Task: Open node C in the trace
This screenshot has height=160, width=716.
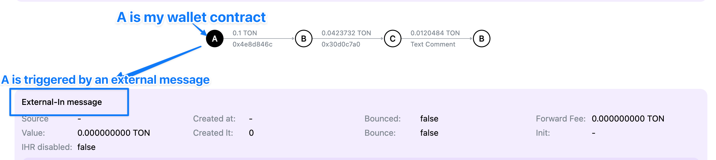Action: coord(393,39)
